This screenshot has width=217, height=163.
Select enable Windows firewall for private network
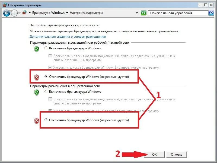pyautogui.click(x=46, y=48)
